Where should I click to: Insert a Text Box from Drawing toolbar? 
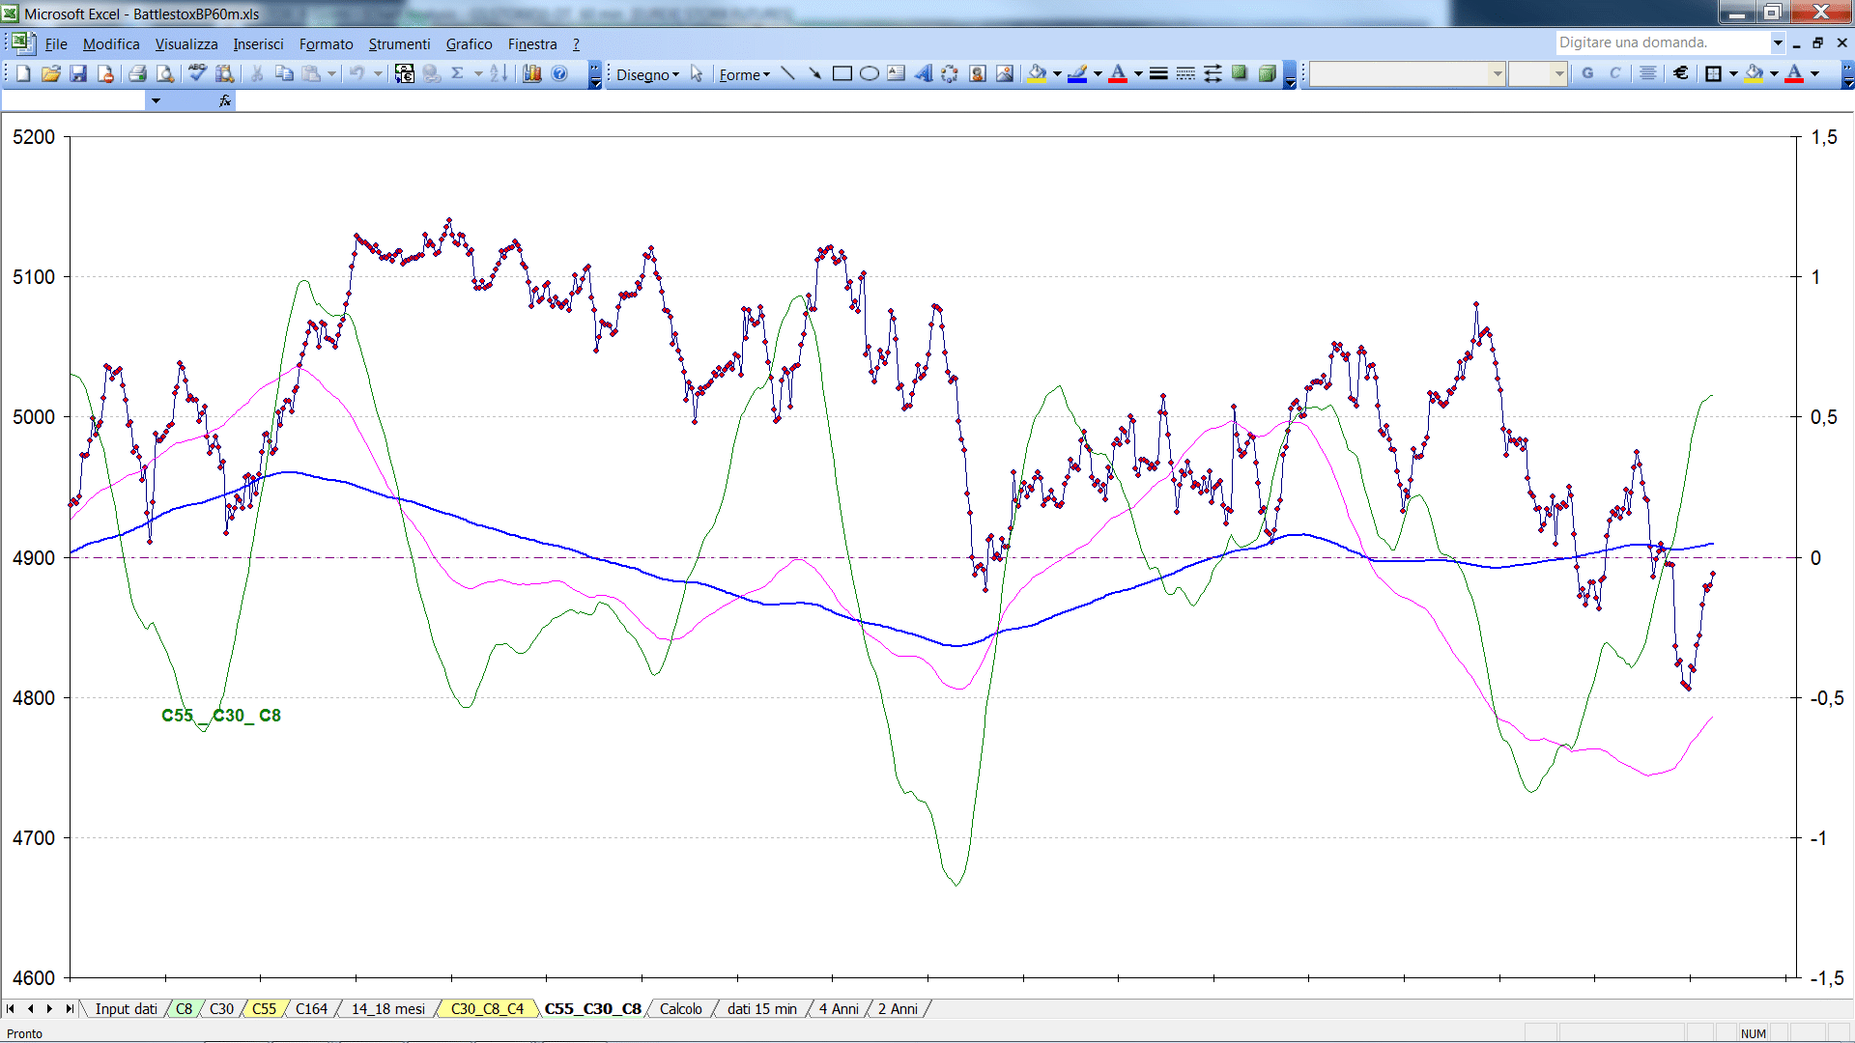896,73
